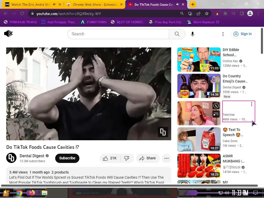Screen dimensions: 264x198
Task: Click the share page icon in address bar
Action: (199, 14)
